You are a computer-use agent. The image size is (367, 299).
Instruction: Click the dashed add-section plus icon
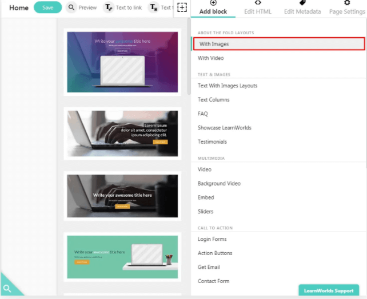[x=182, y=7]
